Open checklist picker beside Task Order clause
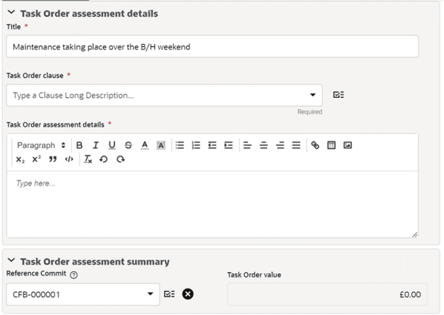444x315 pixels. [339, 95]
